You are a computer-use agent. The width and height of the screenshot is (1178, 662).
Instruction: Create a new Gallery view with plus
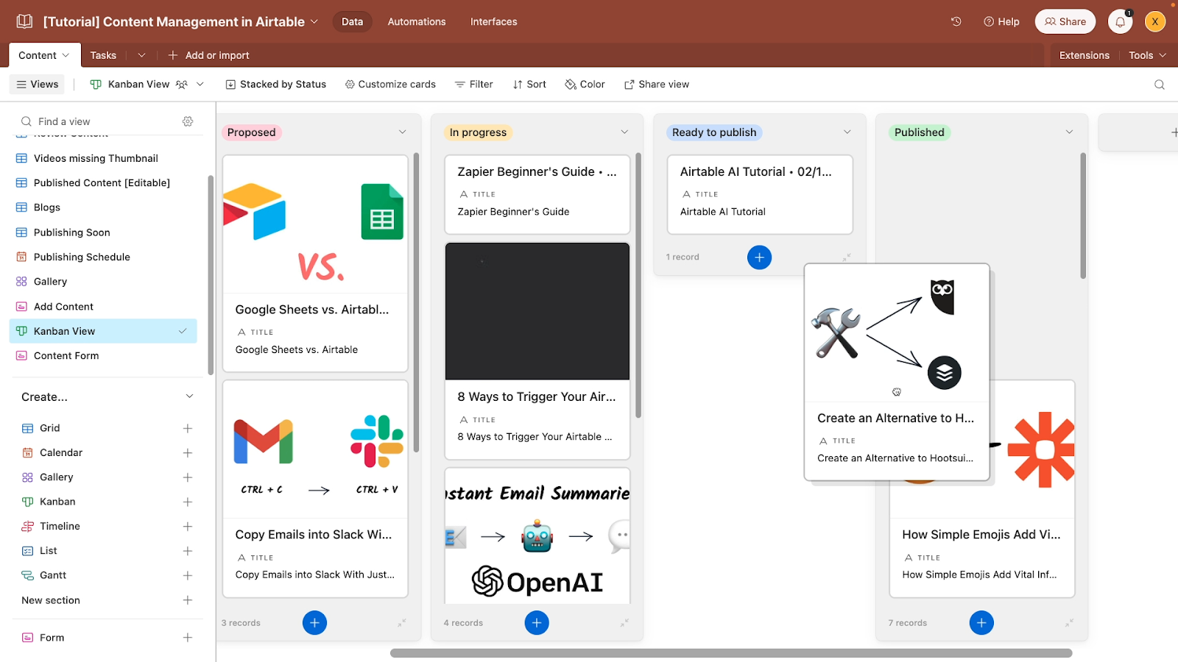(188, 477)
